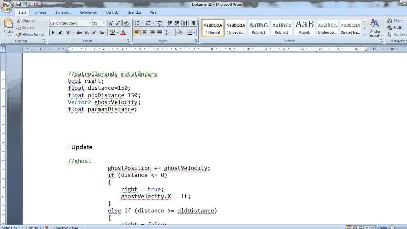This screenshot has height=229, width=407.
Task: Switch to Granska tab
Action: point(134,12)
